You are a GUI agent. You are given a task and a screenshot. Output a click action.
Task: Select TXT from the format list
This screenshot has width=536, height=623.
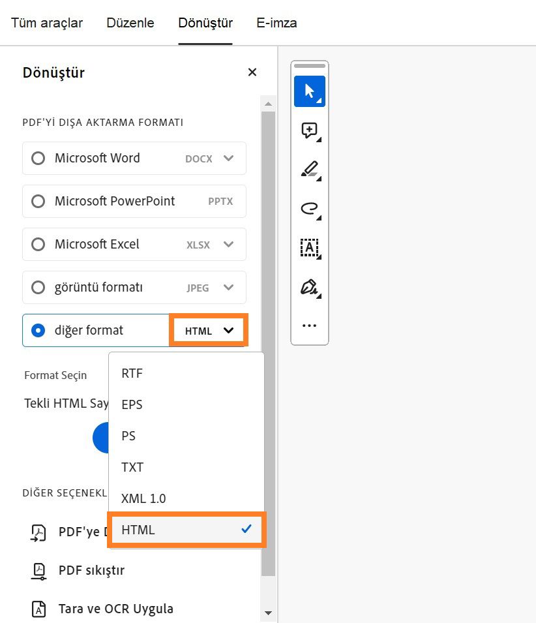pyautogui.click(x=132, y=467)
